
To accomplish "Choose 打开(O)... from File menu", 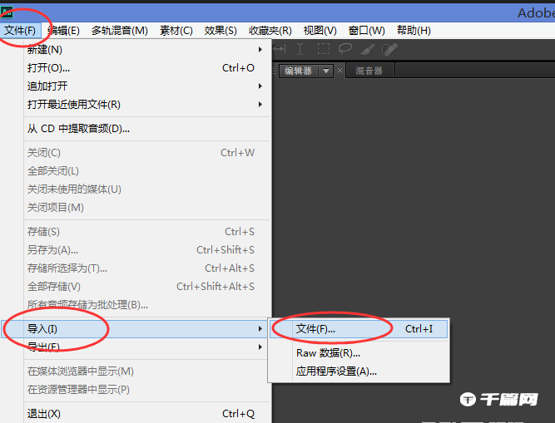I will (146, 68).
